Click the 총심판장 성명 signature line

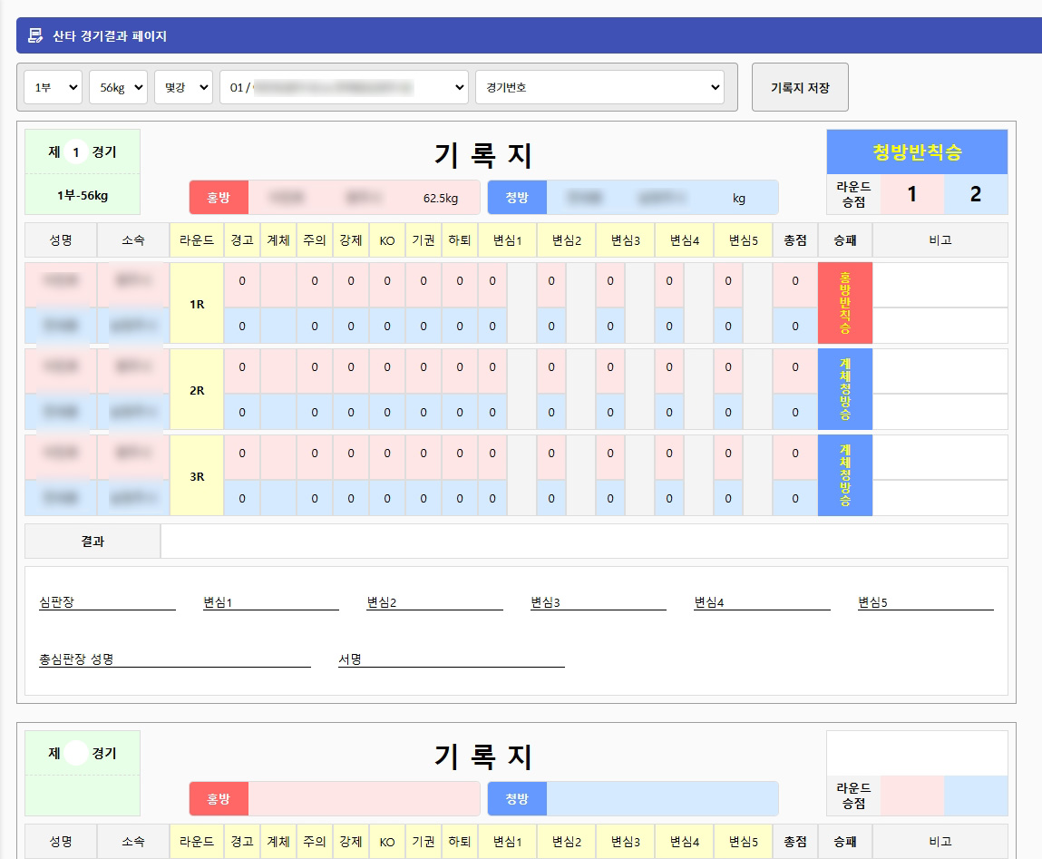pos(174,660)
